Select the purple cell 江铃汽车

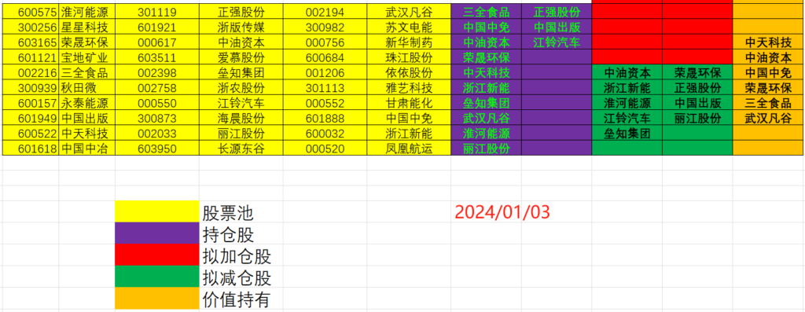pos(557,42)
